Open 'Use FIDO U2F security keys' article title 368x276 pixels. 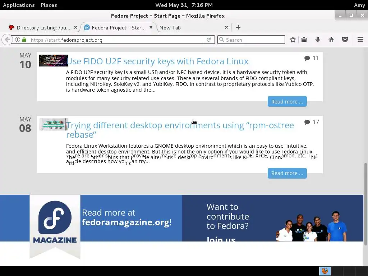click(157, 61)
